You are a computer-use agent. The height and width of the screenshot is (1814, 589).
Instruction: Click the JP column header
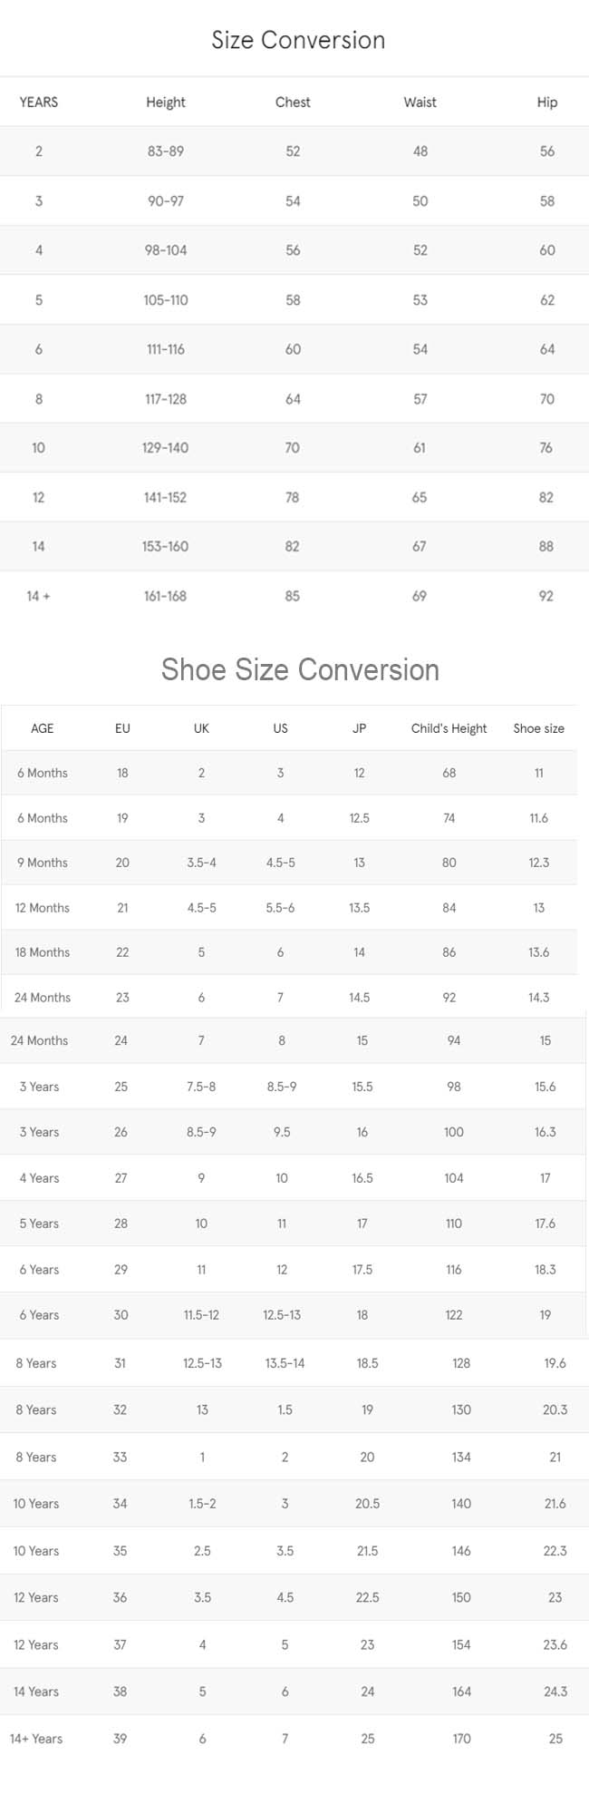[x=359, y=728]
